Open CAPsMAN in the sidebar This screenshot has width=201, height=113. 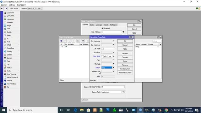tap(10, 16)
